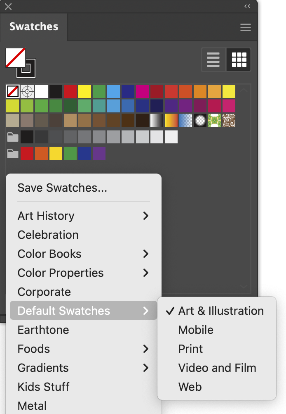Select the Registration swatch crosshair icon
The height and width of the screenshot is (414, 286).
27,91
